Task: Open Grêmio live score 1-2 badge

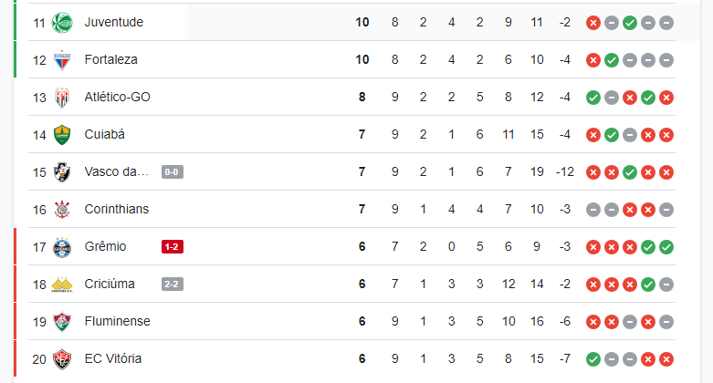Action: (173, 247)
